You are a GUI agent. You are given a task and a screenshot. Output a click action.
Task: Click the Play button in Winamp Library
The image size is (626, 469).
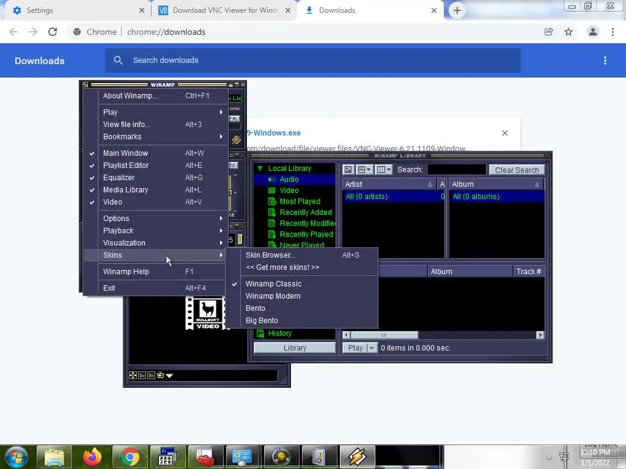click(355, 347)
